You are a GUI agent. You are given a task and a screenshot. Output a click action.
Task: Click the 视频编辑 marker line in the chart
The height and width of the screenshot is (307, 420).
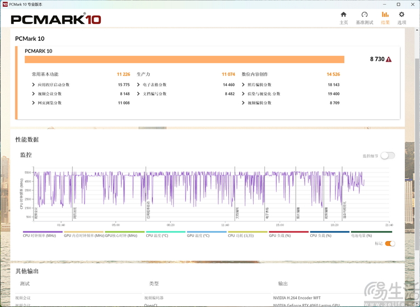point(324,194)
